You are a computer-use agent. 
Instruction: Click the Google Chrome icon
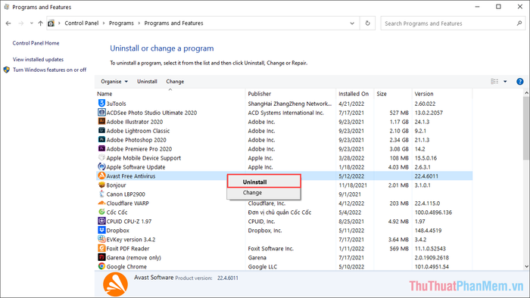(x=101, y=266)
